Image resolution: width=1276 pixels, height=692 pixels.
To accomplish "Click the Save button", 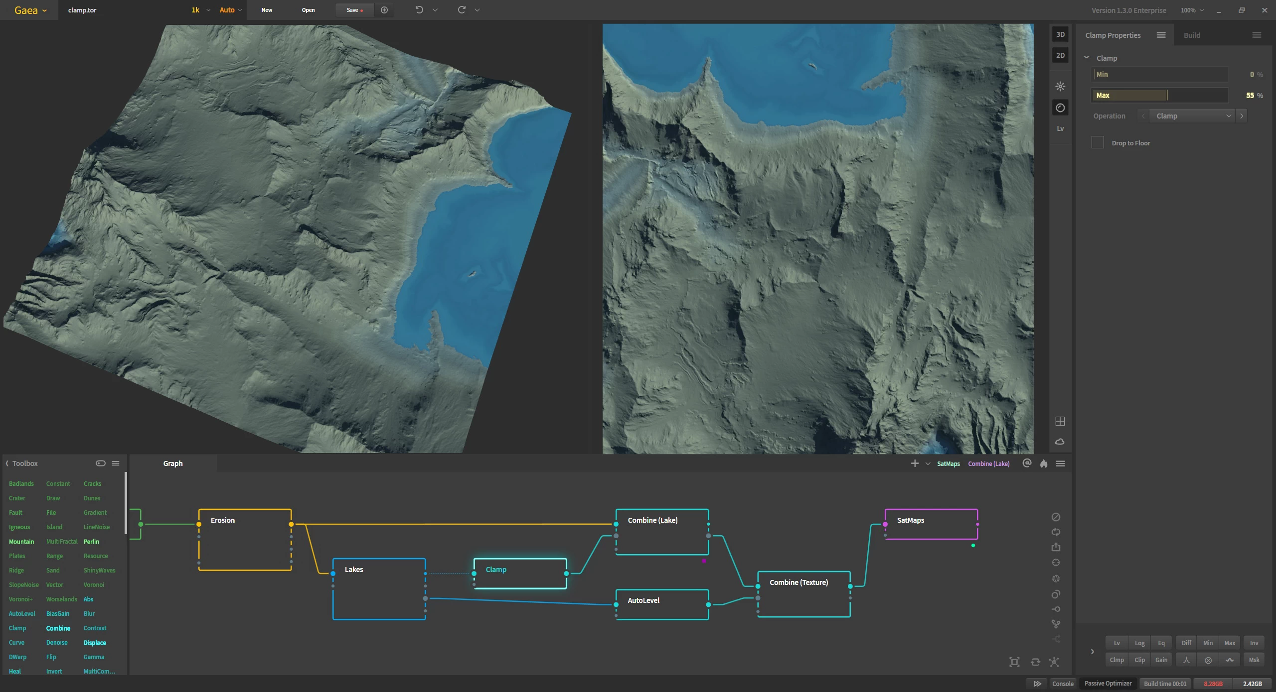I will coord(354,10).
